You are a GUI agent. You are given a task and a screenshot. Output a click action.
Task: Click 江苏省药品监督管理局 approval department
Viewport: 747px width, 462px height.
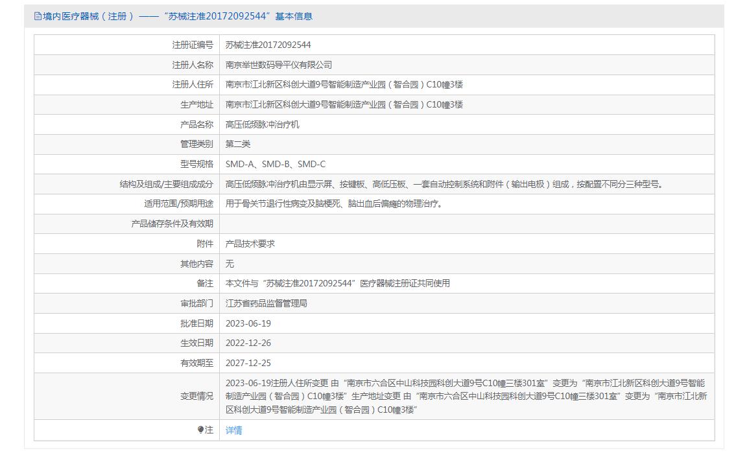269,303
